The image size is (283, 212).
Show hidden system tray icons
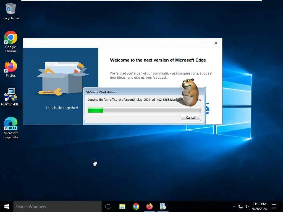click(x=234, y=206)
